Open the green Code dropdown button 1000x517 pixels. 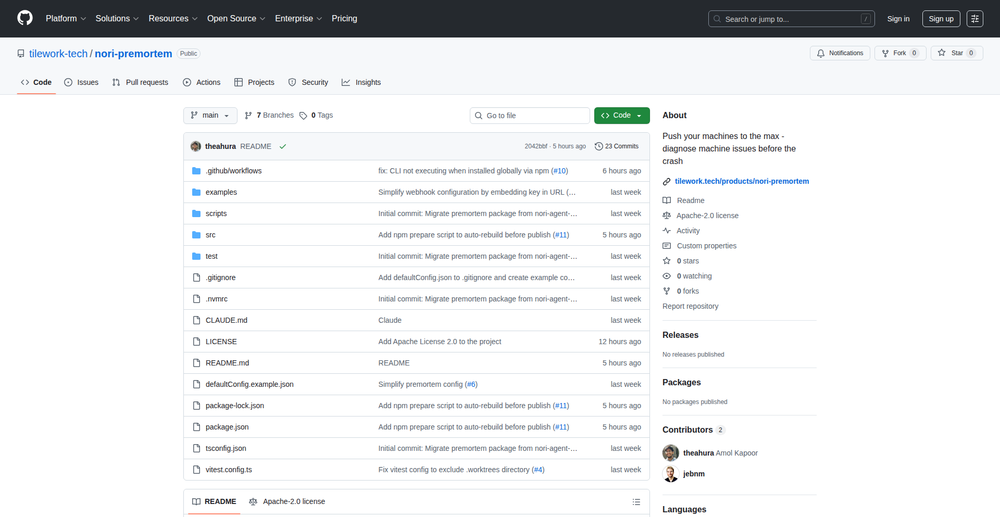click(622, 116)
